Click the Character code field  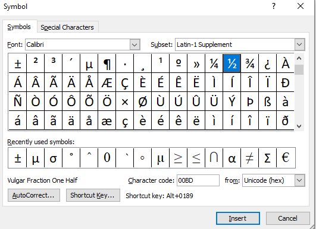(198, 180)
